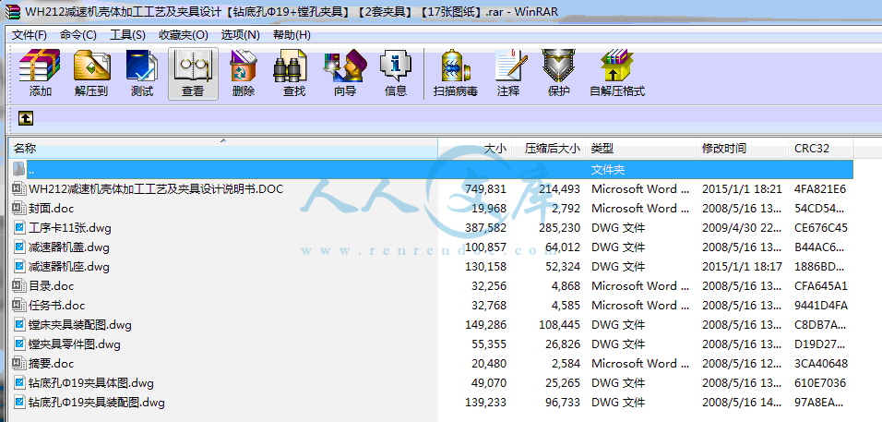Run the 测试 (Test) archive tool
The height and width of the screenshot is (422, 882).
[x=142, y=73]
